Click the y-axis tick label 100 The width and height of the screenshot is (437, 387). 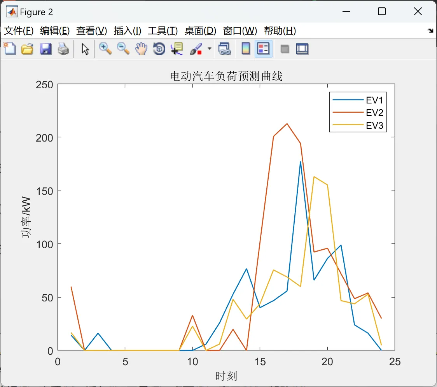pyautogui.click(x=44, y=245)
